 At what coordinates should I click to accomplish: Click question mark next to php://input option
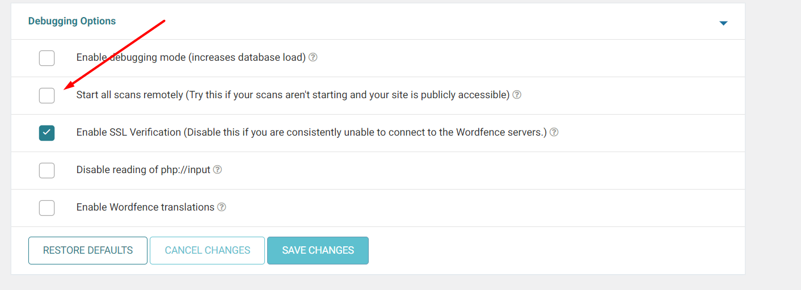[217, 170]
